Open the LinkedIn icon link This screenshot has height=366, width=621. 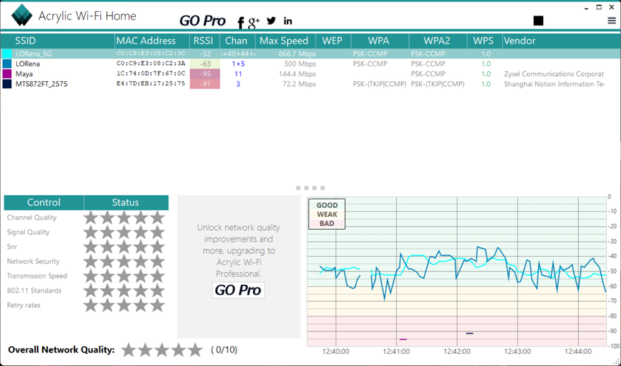[288, 21]
